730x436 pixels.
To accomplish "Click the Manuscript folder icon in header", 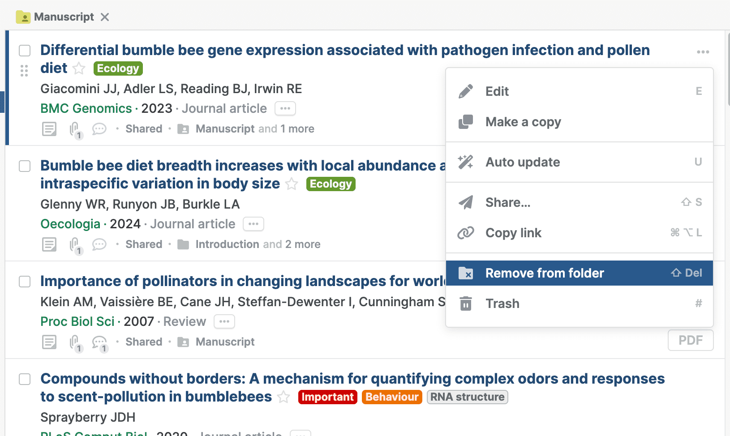I will tap(23, 17).
